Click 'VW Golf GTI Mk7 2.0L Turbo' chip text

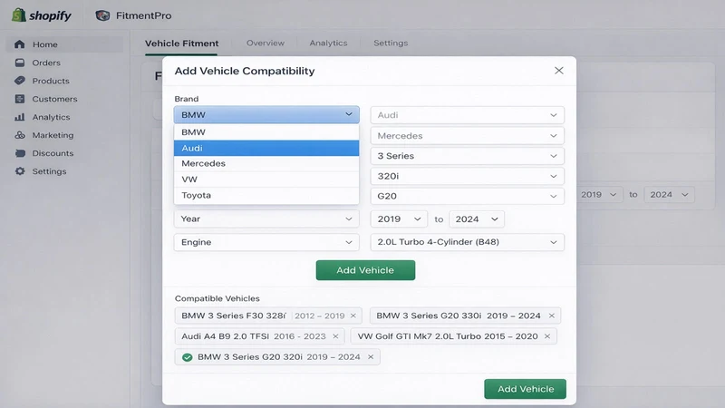tap(420, 336)
